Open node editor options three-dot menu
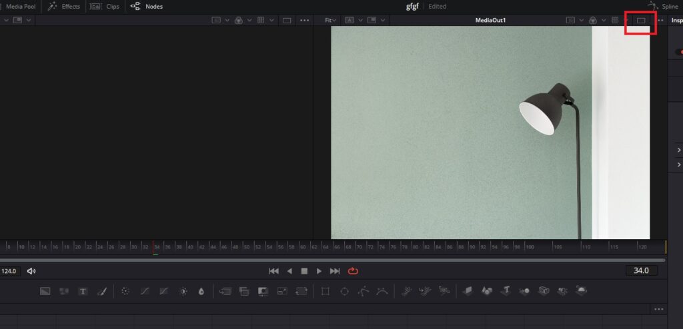Image resolution: width=683 pixels, height=329 pixels. [x=658, y=310]
